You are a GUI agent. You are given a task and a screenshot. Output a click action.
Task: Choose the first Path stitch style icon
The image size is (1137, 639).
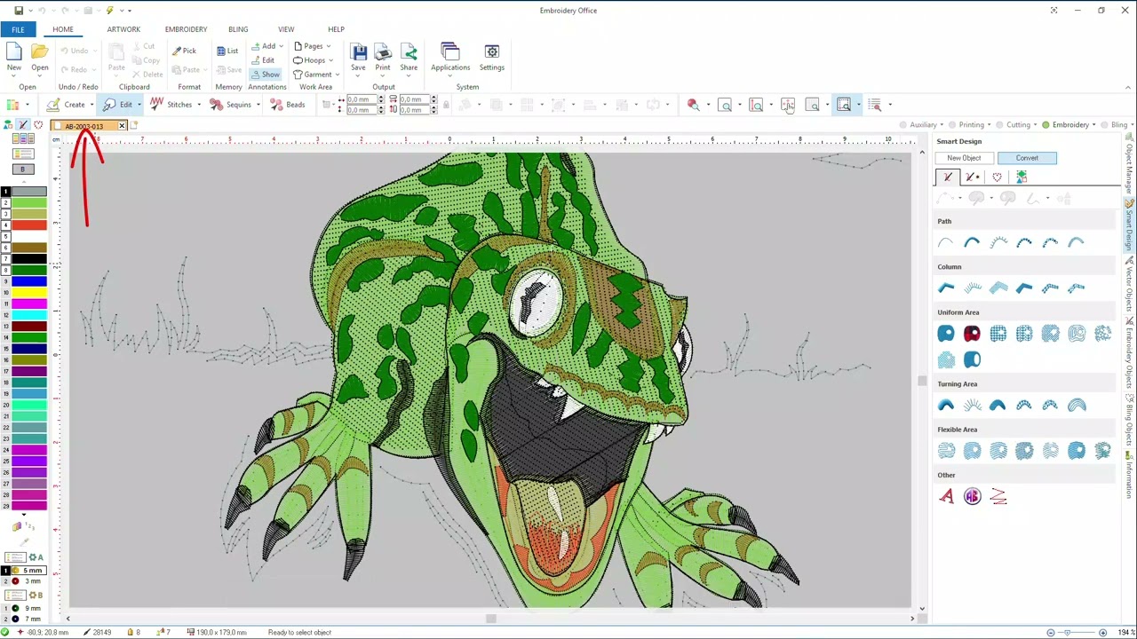click(946, 242)
